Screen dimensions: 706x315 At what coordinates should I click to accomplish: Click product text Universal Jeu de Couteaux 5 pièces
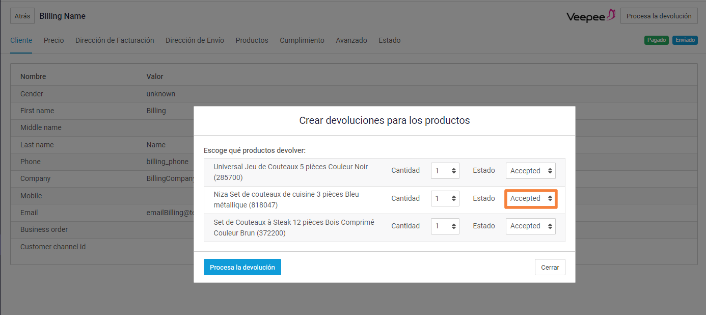click(291, 172)
